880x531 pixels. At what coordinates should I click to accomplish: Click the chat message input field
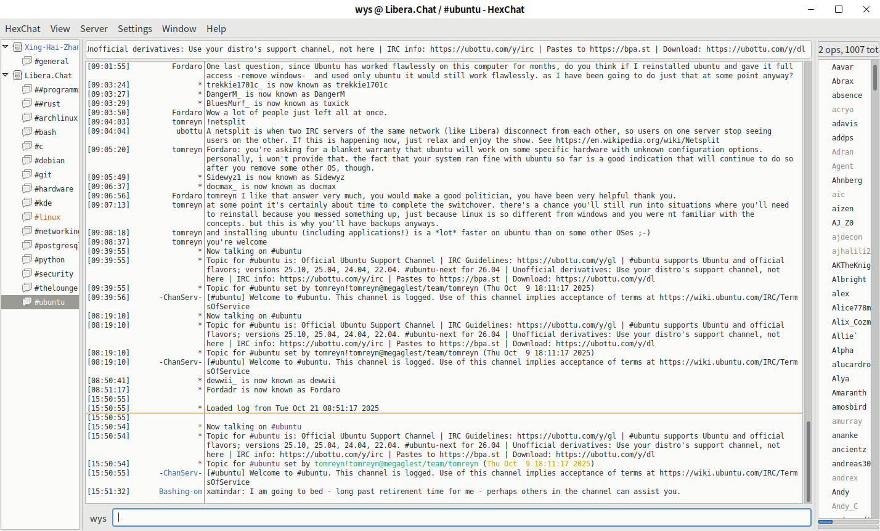click(462, 517)
